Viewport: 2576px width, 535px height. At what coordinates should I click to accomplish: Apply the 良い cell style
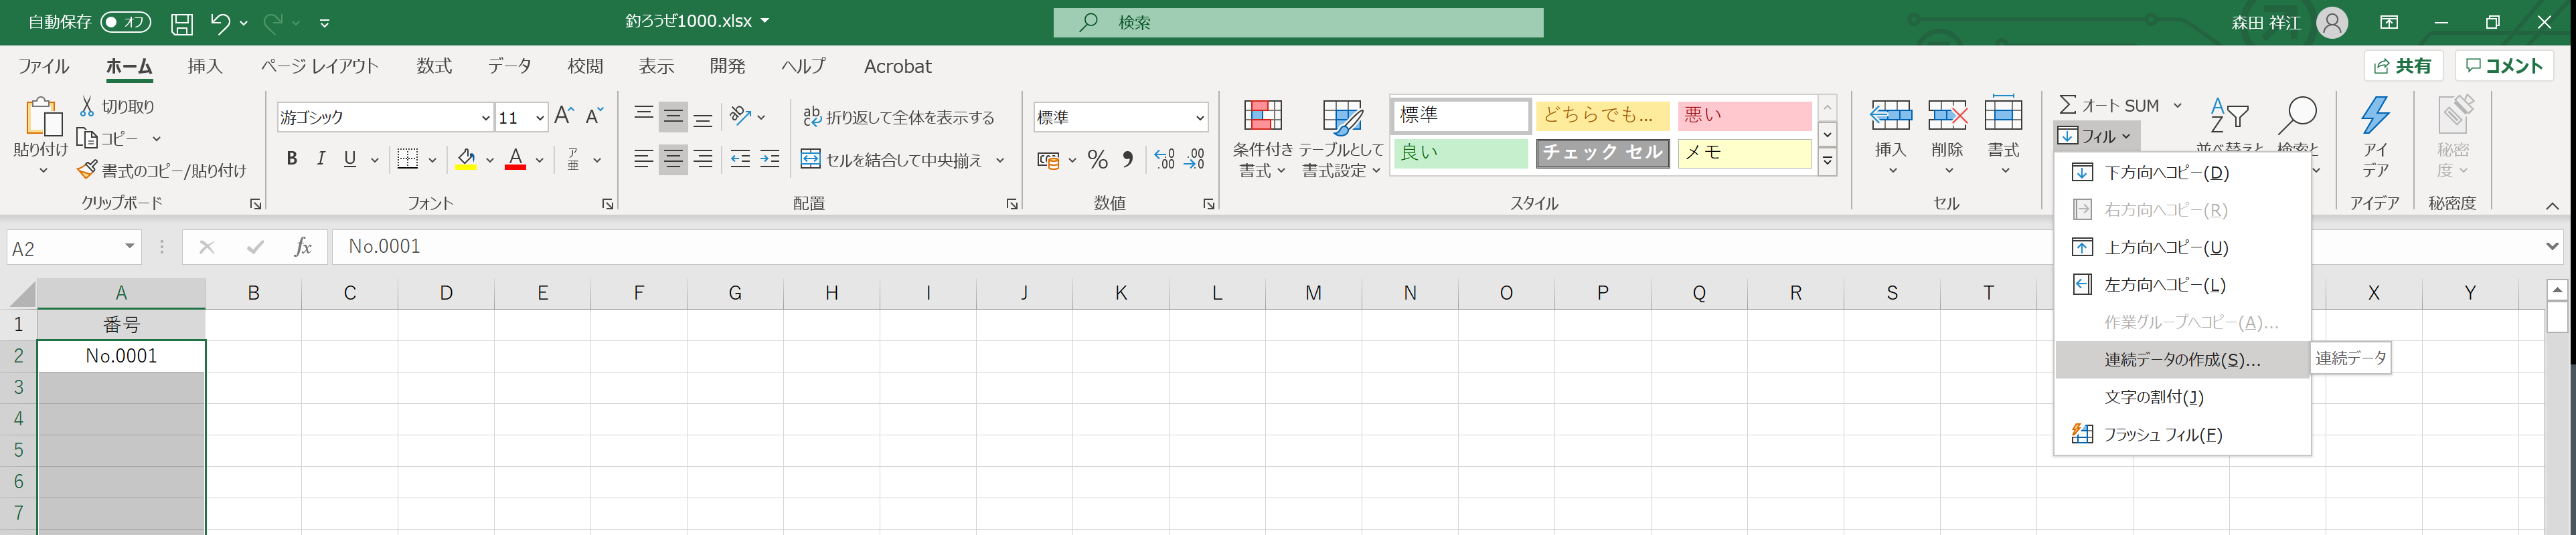point(1460,152)
